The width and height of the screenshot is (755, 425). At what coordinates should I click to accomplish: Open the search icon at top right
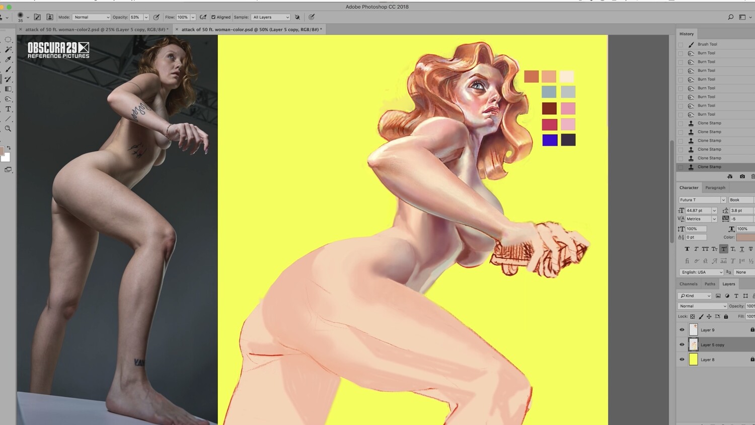731,17
